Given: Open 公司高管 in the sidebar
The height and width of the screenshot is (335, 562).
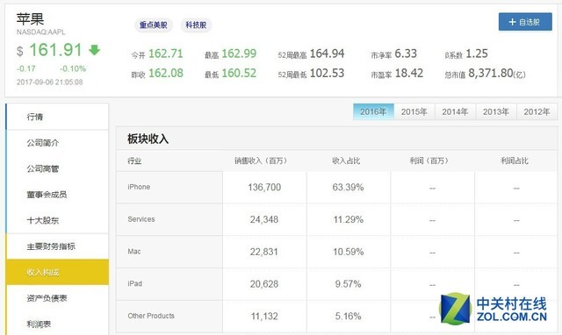Looking at the screenshot, I should point(57,168).
